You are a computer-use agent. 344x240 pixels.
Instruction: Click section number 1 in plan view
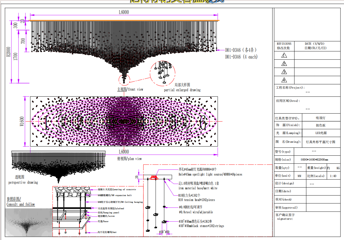[46, 123]
